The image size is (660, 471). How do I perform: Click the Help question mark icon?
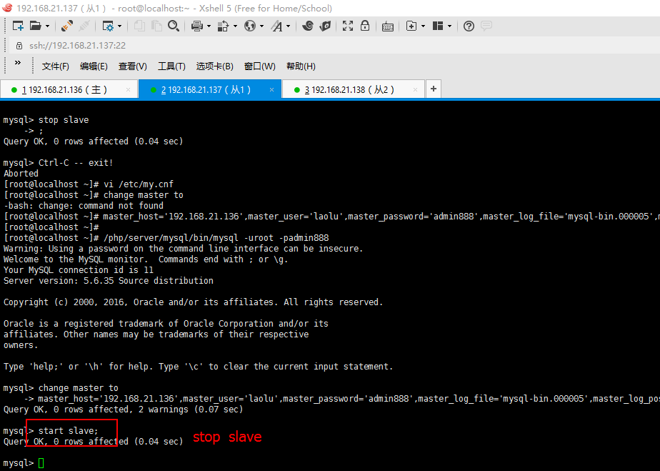pyautogui.click(x=469, y=26)
